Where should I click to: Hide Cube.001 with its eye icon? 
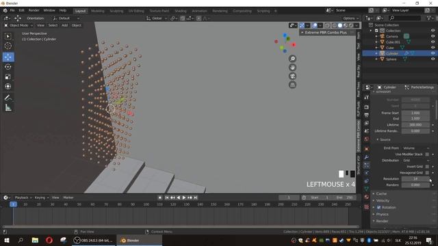pyautogui.click(x=433, y=42)
